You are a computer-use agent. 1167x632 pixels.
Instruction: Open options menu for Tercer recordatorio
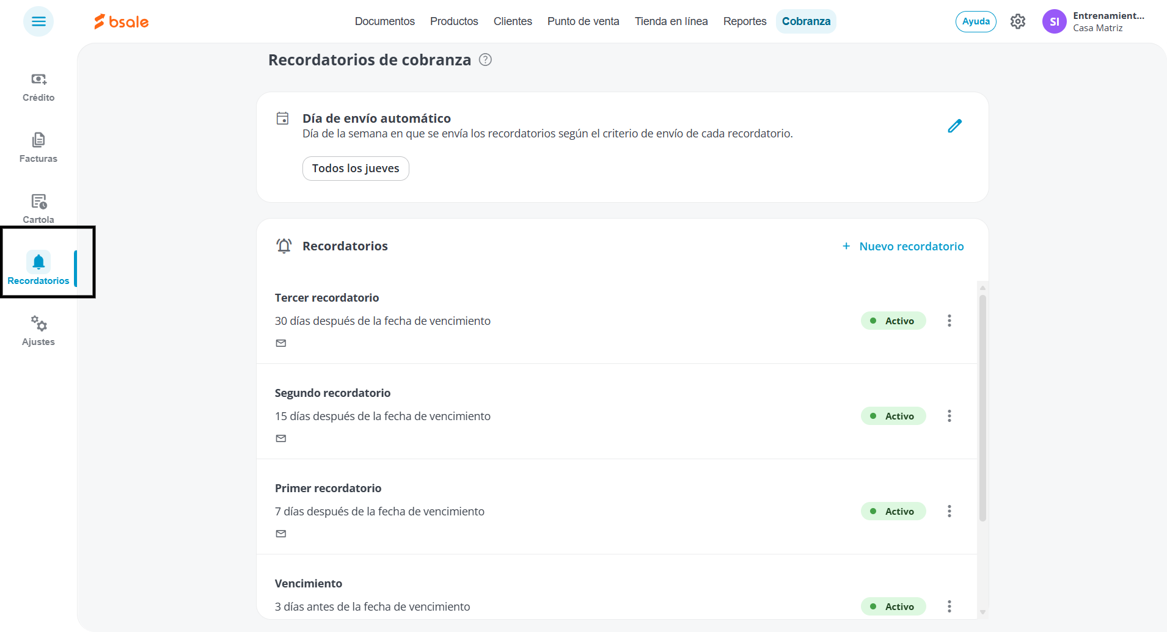(x=949, y=321)
